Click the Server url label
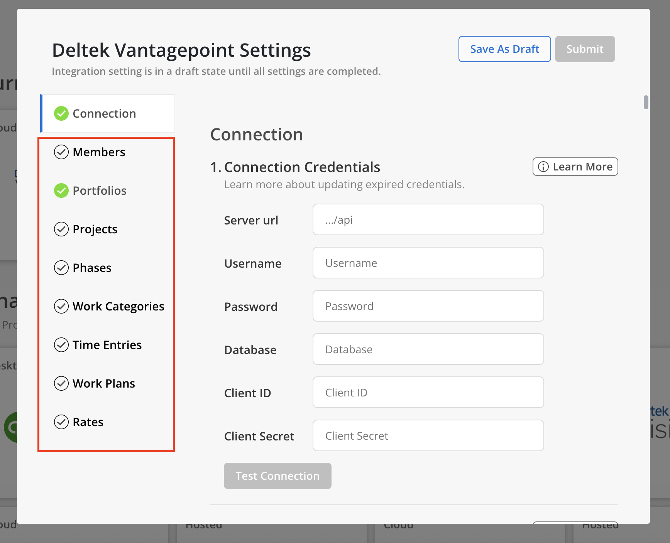670x543 pixels. tap(251, 220)
